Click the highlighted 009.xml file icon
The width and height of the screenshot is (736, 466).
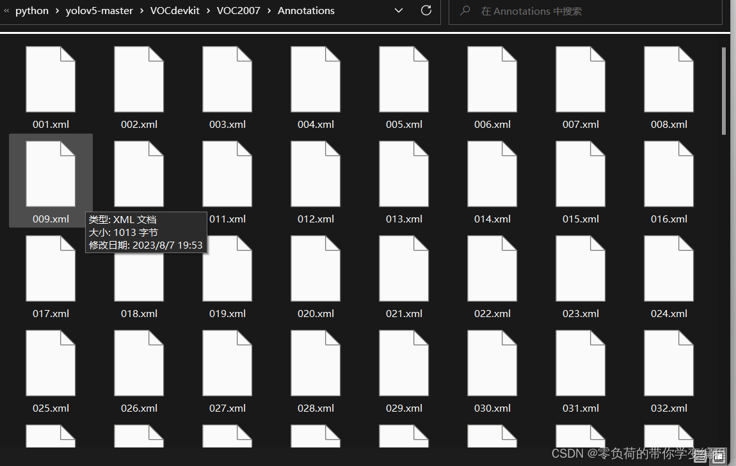[x=51, y=174]
